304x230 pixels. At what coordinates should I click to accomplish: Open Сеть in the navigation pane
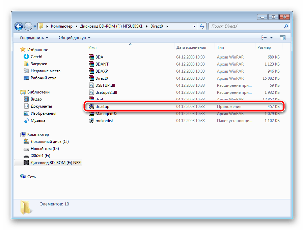[x=31, y=177]
